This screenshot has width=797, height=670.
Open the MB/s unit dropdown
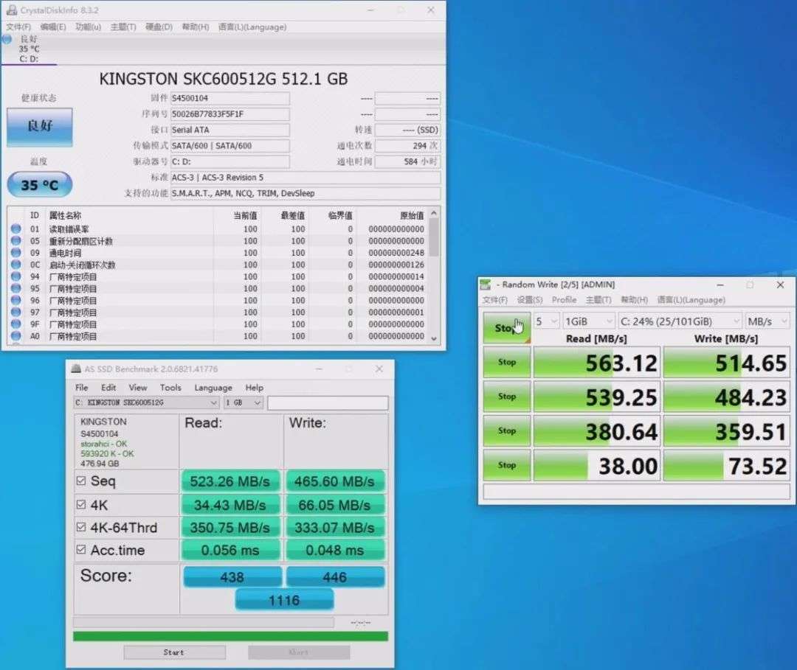click(767, 321)
